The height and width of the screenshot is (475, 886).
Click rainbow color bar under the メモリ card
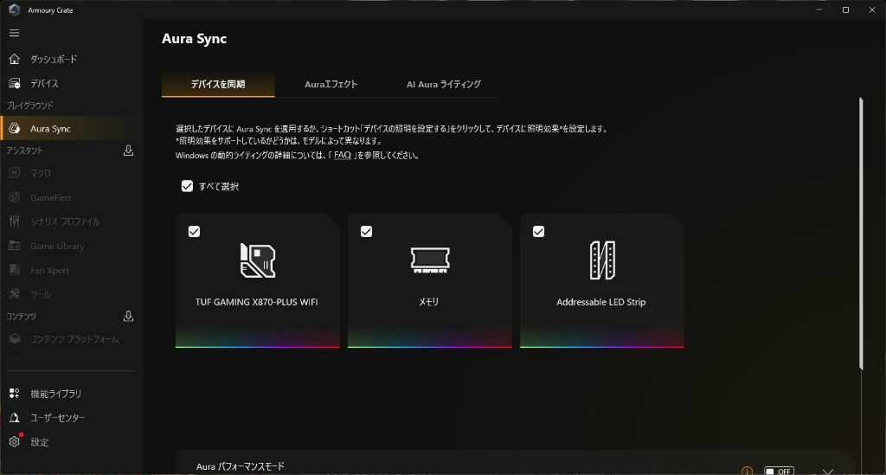point(430,346)
